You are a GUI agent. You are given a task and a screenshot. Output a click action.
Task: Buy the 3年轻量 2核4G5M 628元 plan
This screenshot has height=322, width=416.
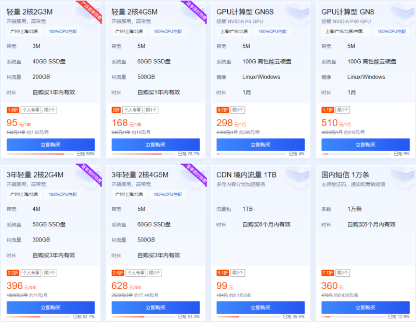pyautogui.click(x=155, y=307)
